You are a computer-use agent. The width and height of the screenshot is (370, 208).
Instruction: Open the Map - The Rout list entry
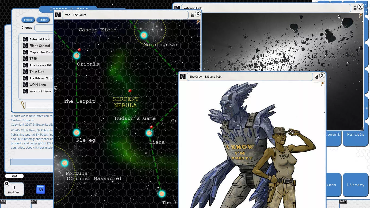(x=41, y=52)
